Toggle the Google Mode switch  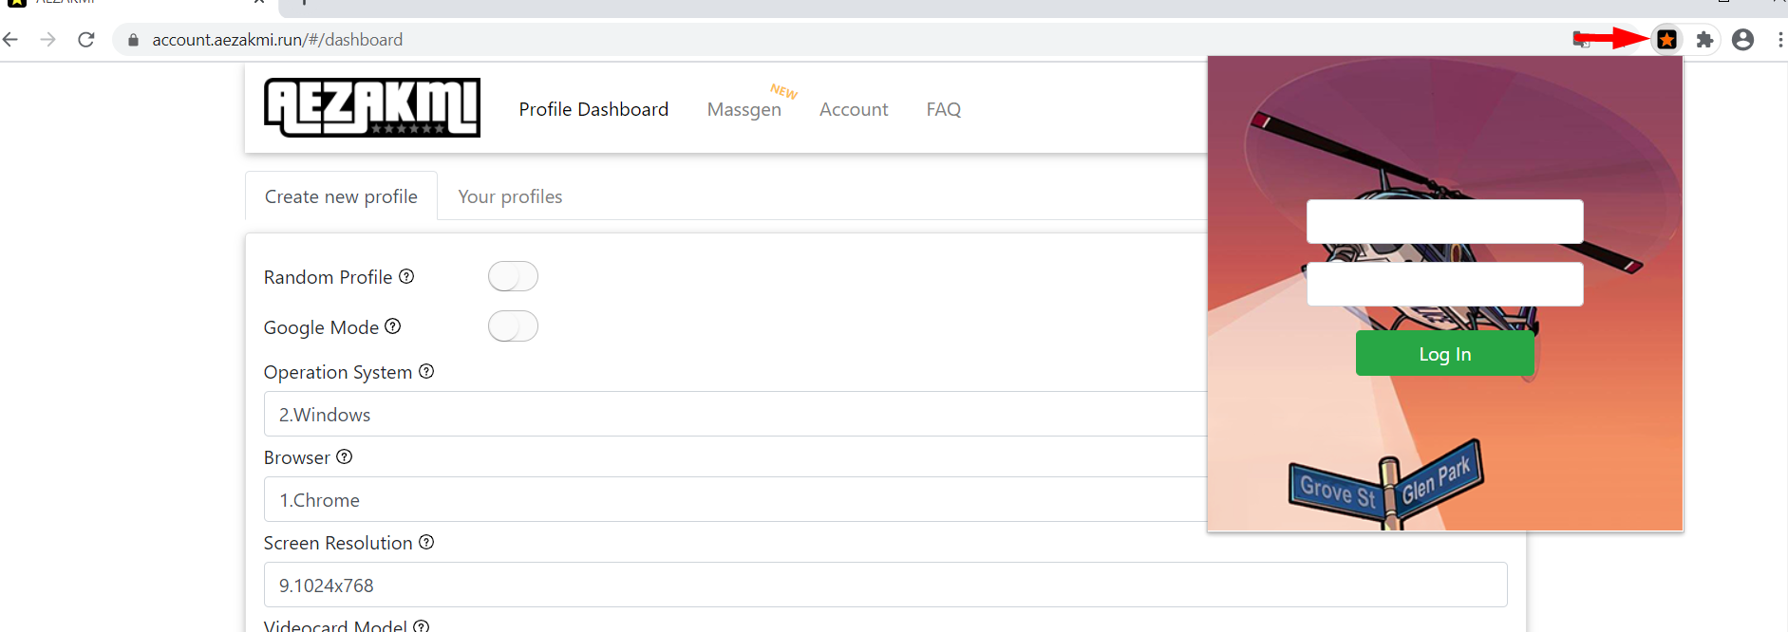pyautogui.click(x=513, y=326)
